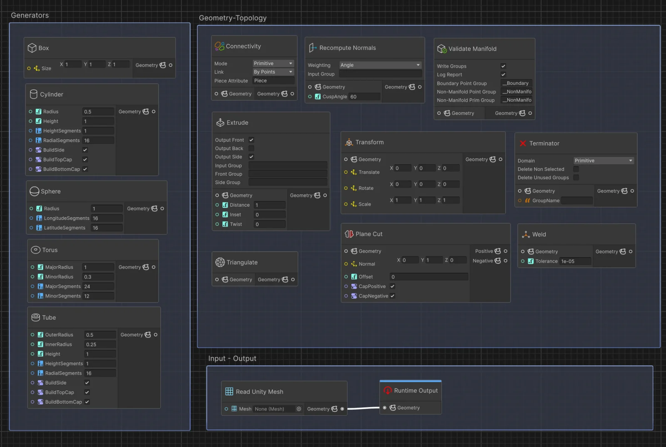Click Runtime Output Geometry input port
The image size is (666, 447).
(385, 408)
